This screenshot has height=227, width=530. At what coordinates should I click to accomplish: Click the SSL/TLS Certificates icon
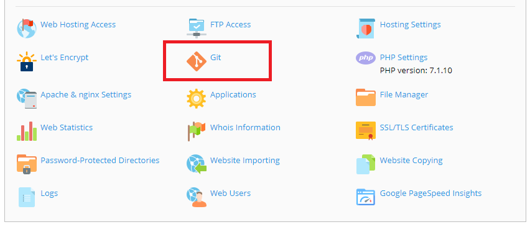tap(366, 131)
